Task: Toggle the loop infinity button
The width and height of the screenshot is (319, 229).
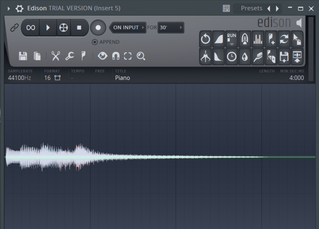Action: pos(31,27)
